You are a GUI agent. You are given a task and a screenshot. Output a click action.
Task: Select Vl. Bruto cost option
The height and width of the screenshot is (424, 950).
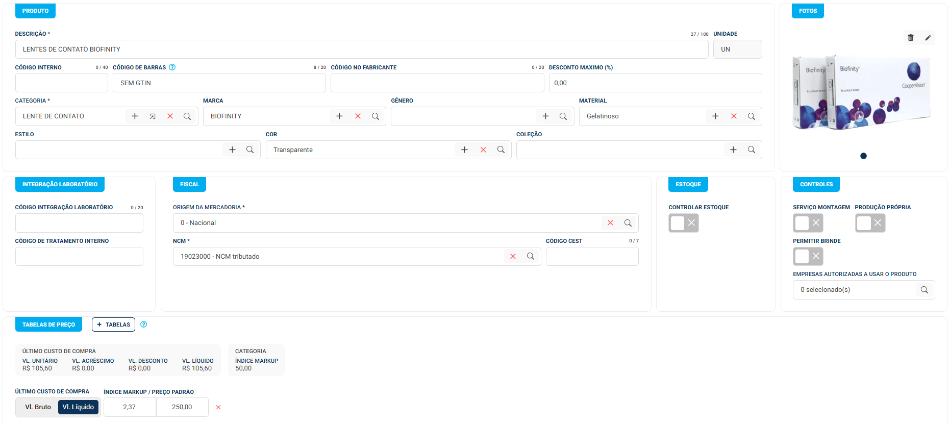[x=38, y=407]
